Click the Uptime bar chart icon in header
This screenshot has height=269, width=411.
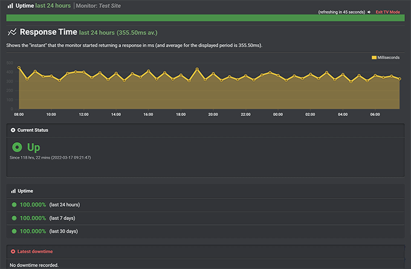[10, 5]
